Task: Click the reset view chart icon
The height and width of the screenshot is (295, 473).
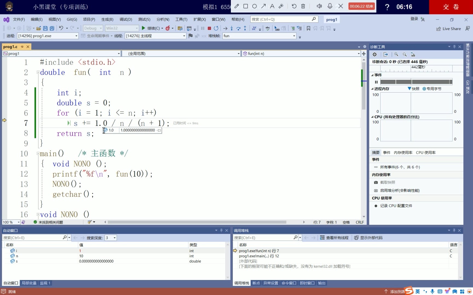Action: point(413,54)
